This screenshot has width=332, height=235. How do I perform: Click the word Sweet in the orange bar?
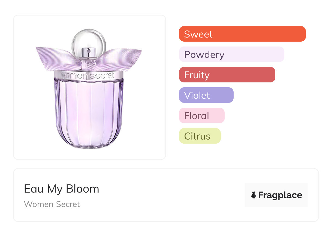coord(198,34)
